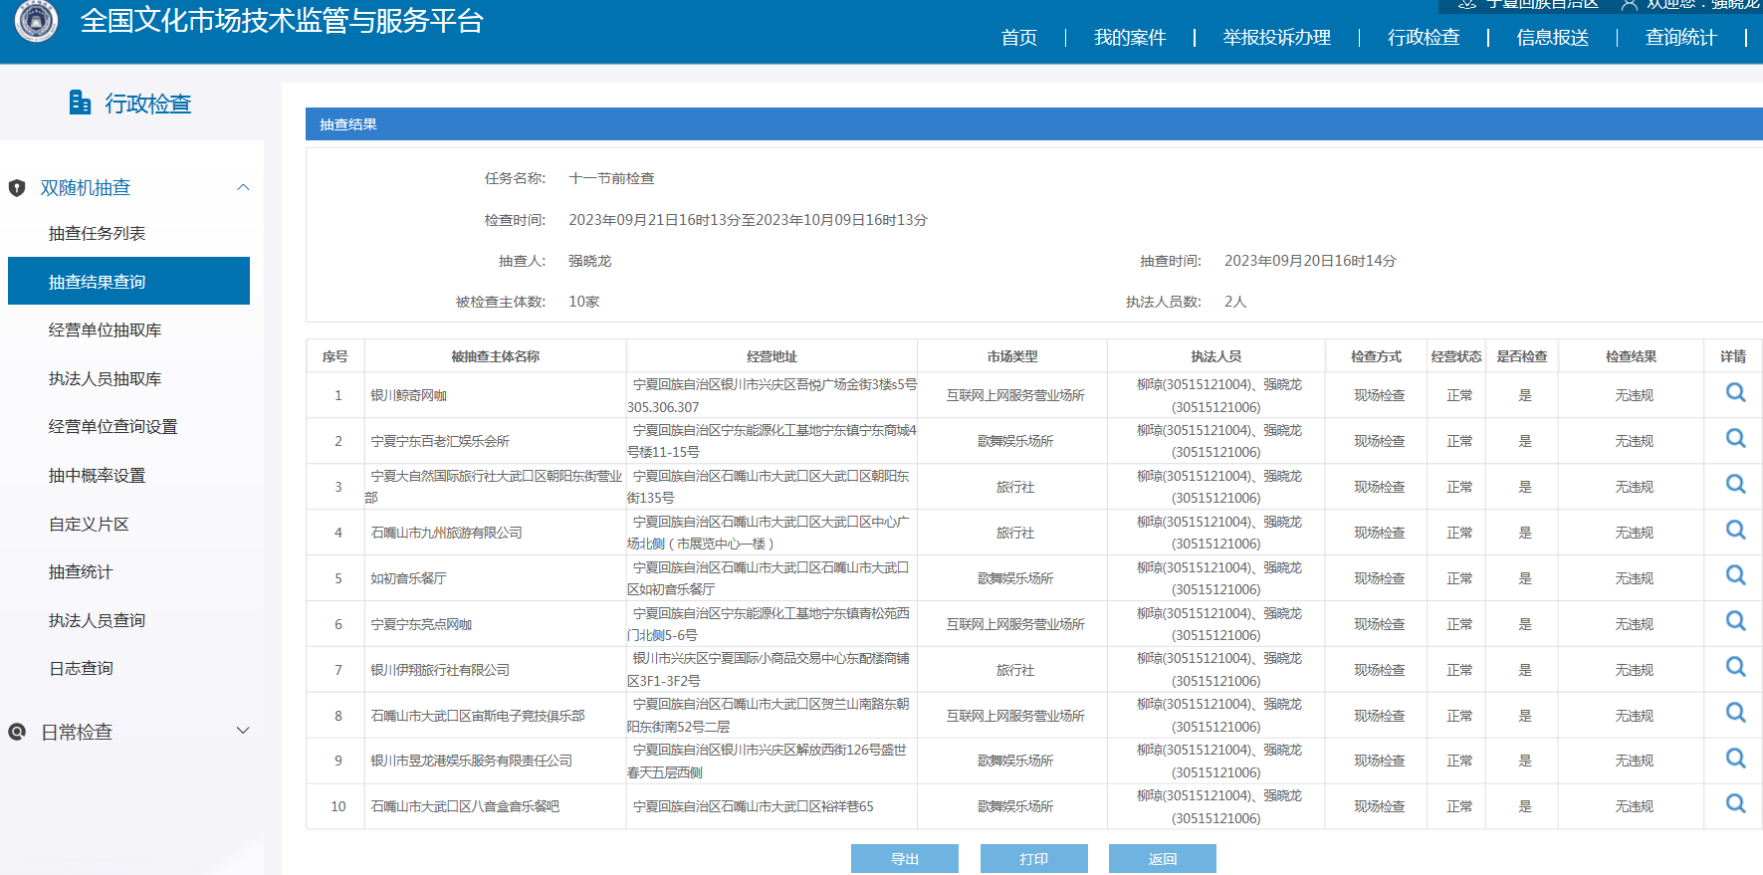Click the 经营地址 column header
Screen dimensions: 1763x875
pyautogui.click(x=771, y=356)
